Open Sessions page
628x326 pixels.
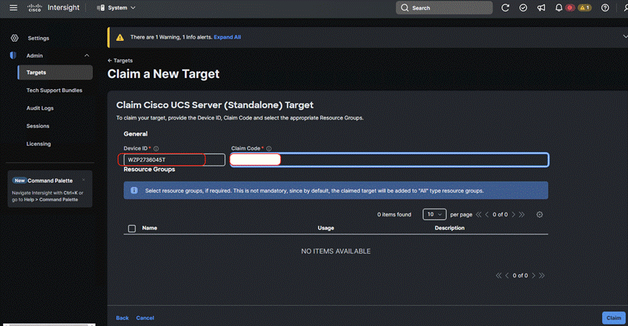(38, 126)
